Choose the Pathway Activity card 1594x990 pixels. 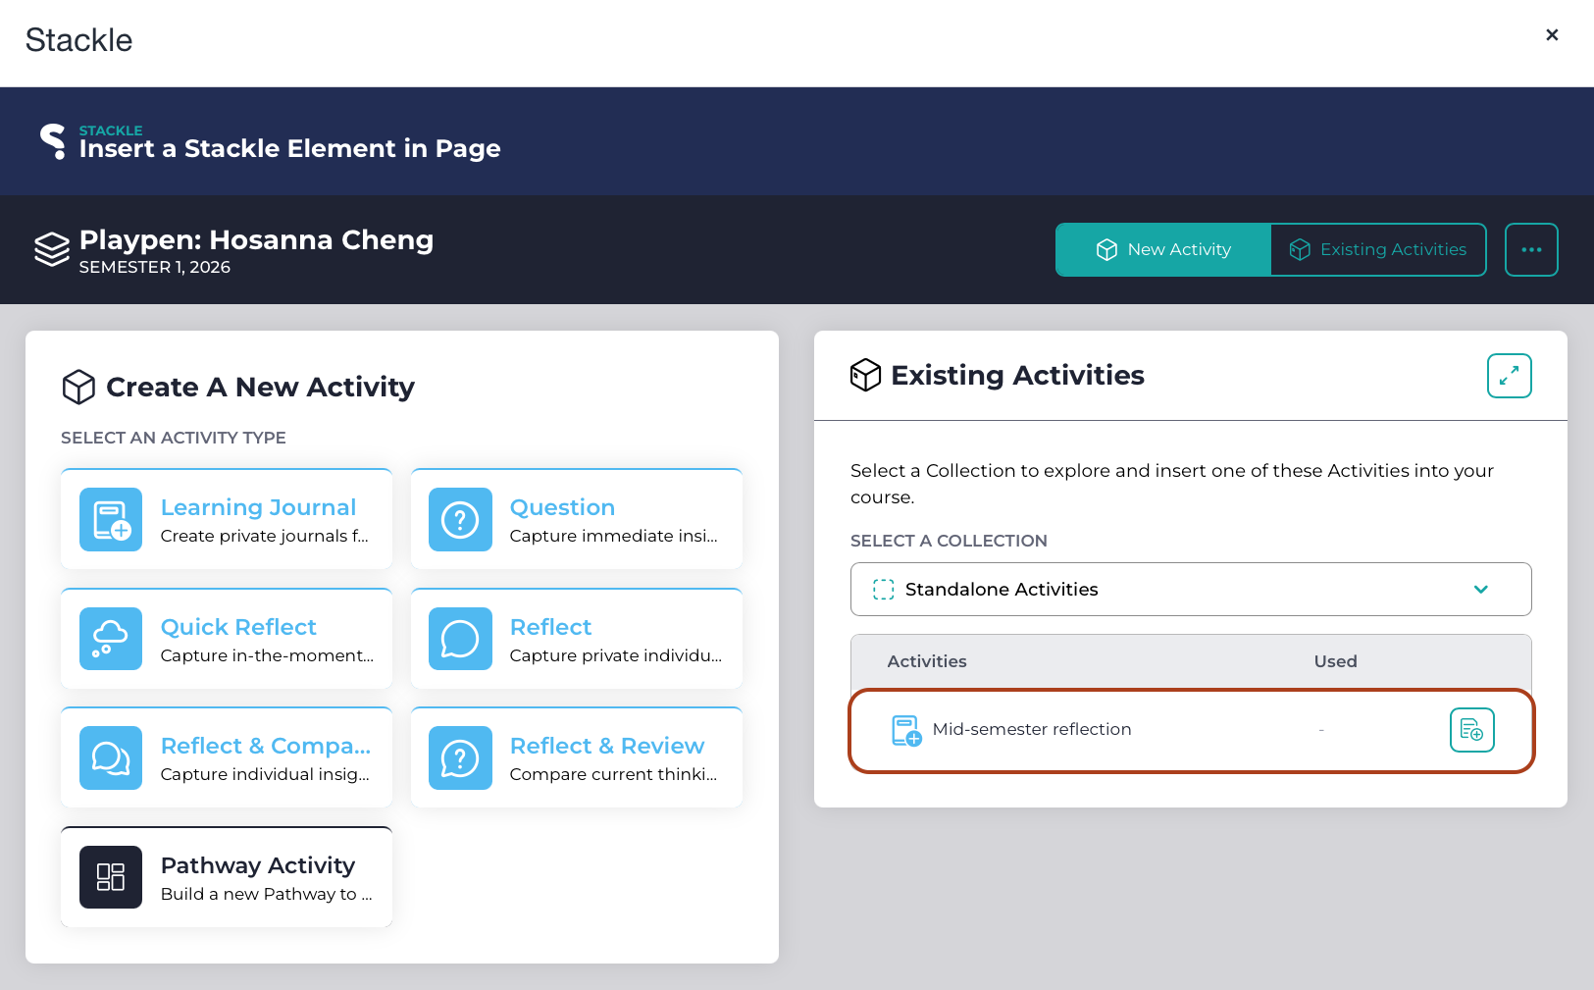tap(227, 877)
